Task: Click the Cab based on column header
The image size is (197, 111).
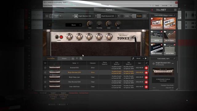Action: 129,63
